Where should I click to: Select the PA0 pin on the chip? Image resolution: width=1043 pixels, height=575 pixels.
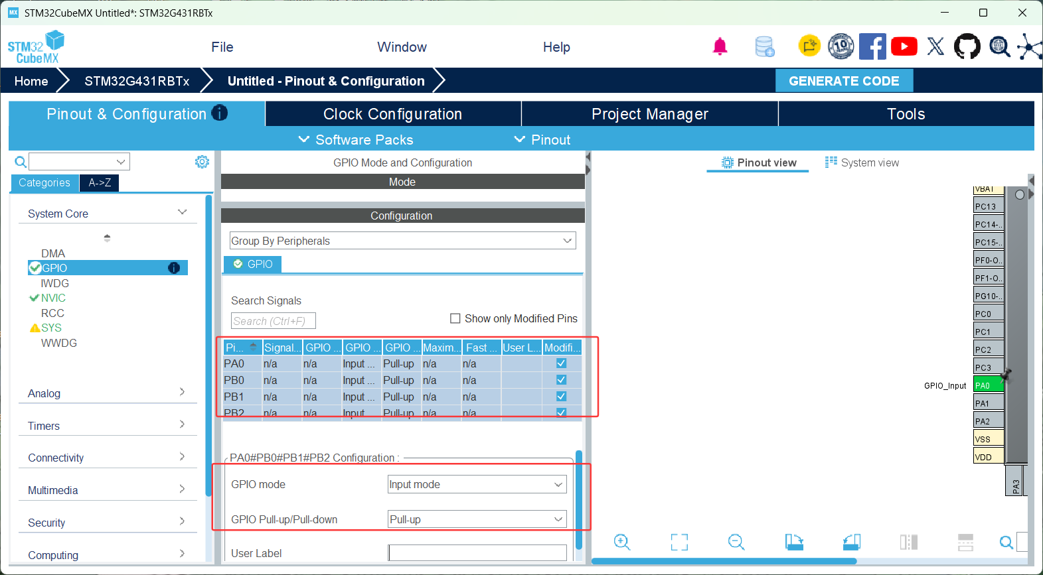pyautogui.click(x=989, y=385)
